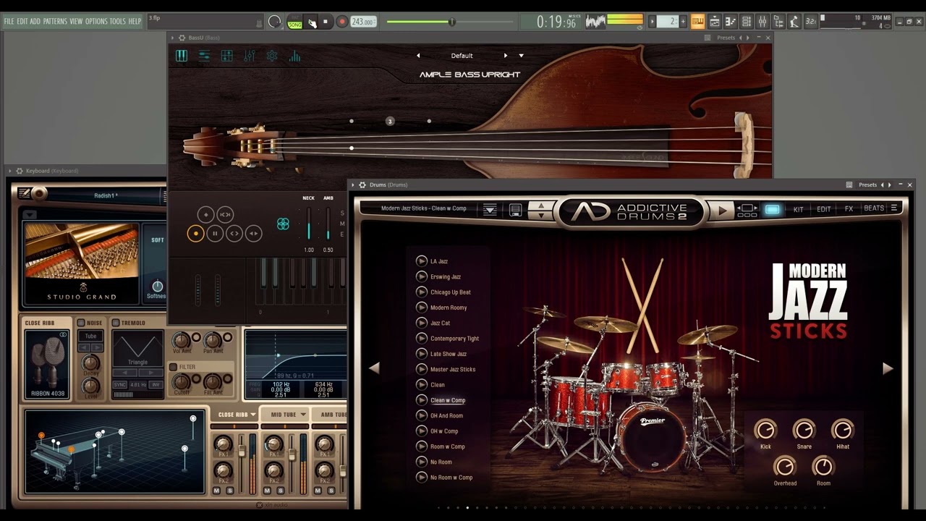Select next Ample Bass preset arrow
Screen dimensions: 926x521
506,56
